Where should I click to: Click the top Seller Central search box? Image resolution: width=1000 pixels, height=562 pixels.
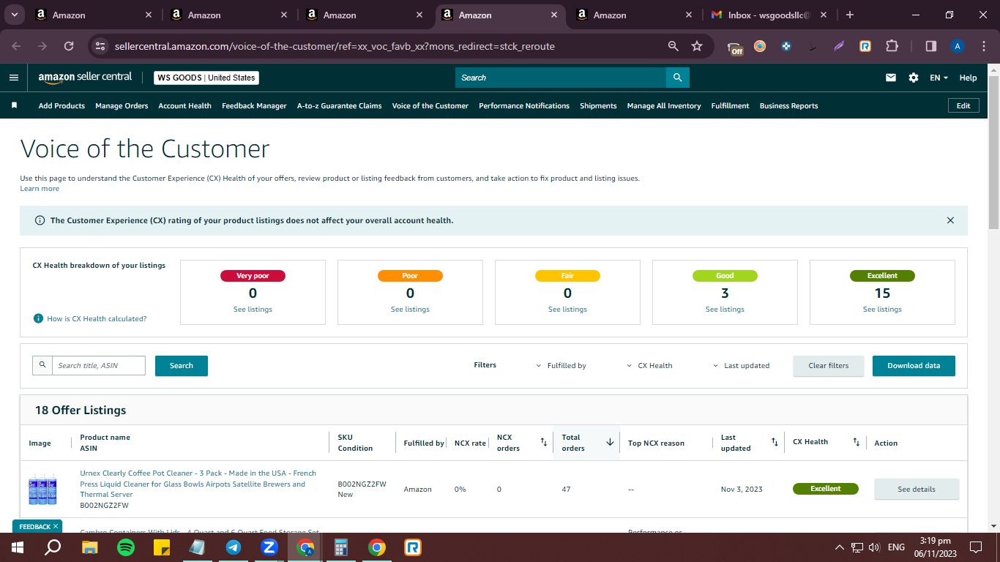click(561, 78)
